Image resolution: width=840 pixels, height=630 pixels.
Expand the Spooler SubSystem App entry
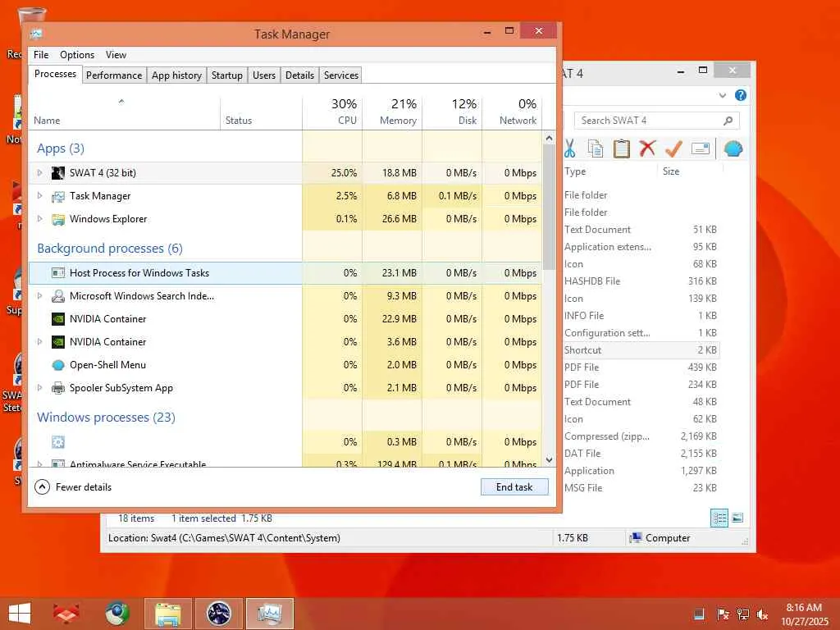click(x=39, y=388)
